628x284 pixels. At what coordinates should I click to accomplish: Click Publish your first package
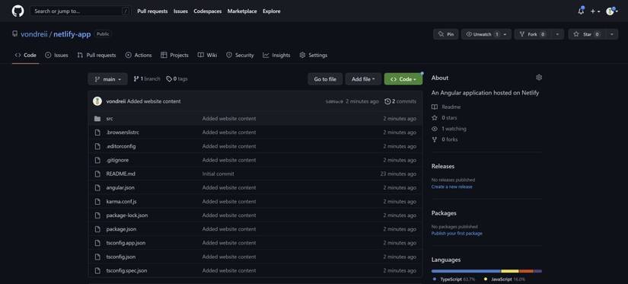click(x=457, y=233)
